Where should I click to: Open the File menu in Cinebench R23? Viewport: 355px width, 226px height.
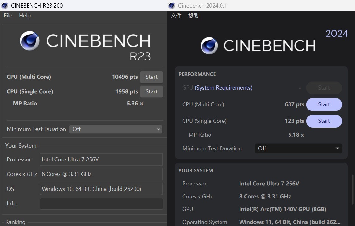pyautogui.click(x=8, y=16)
